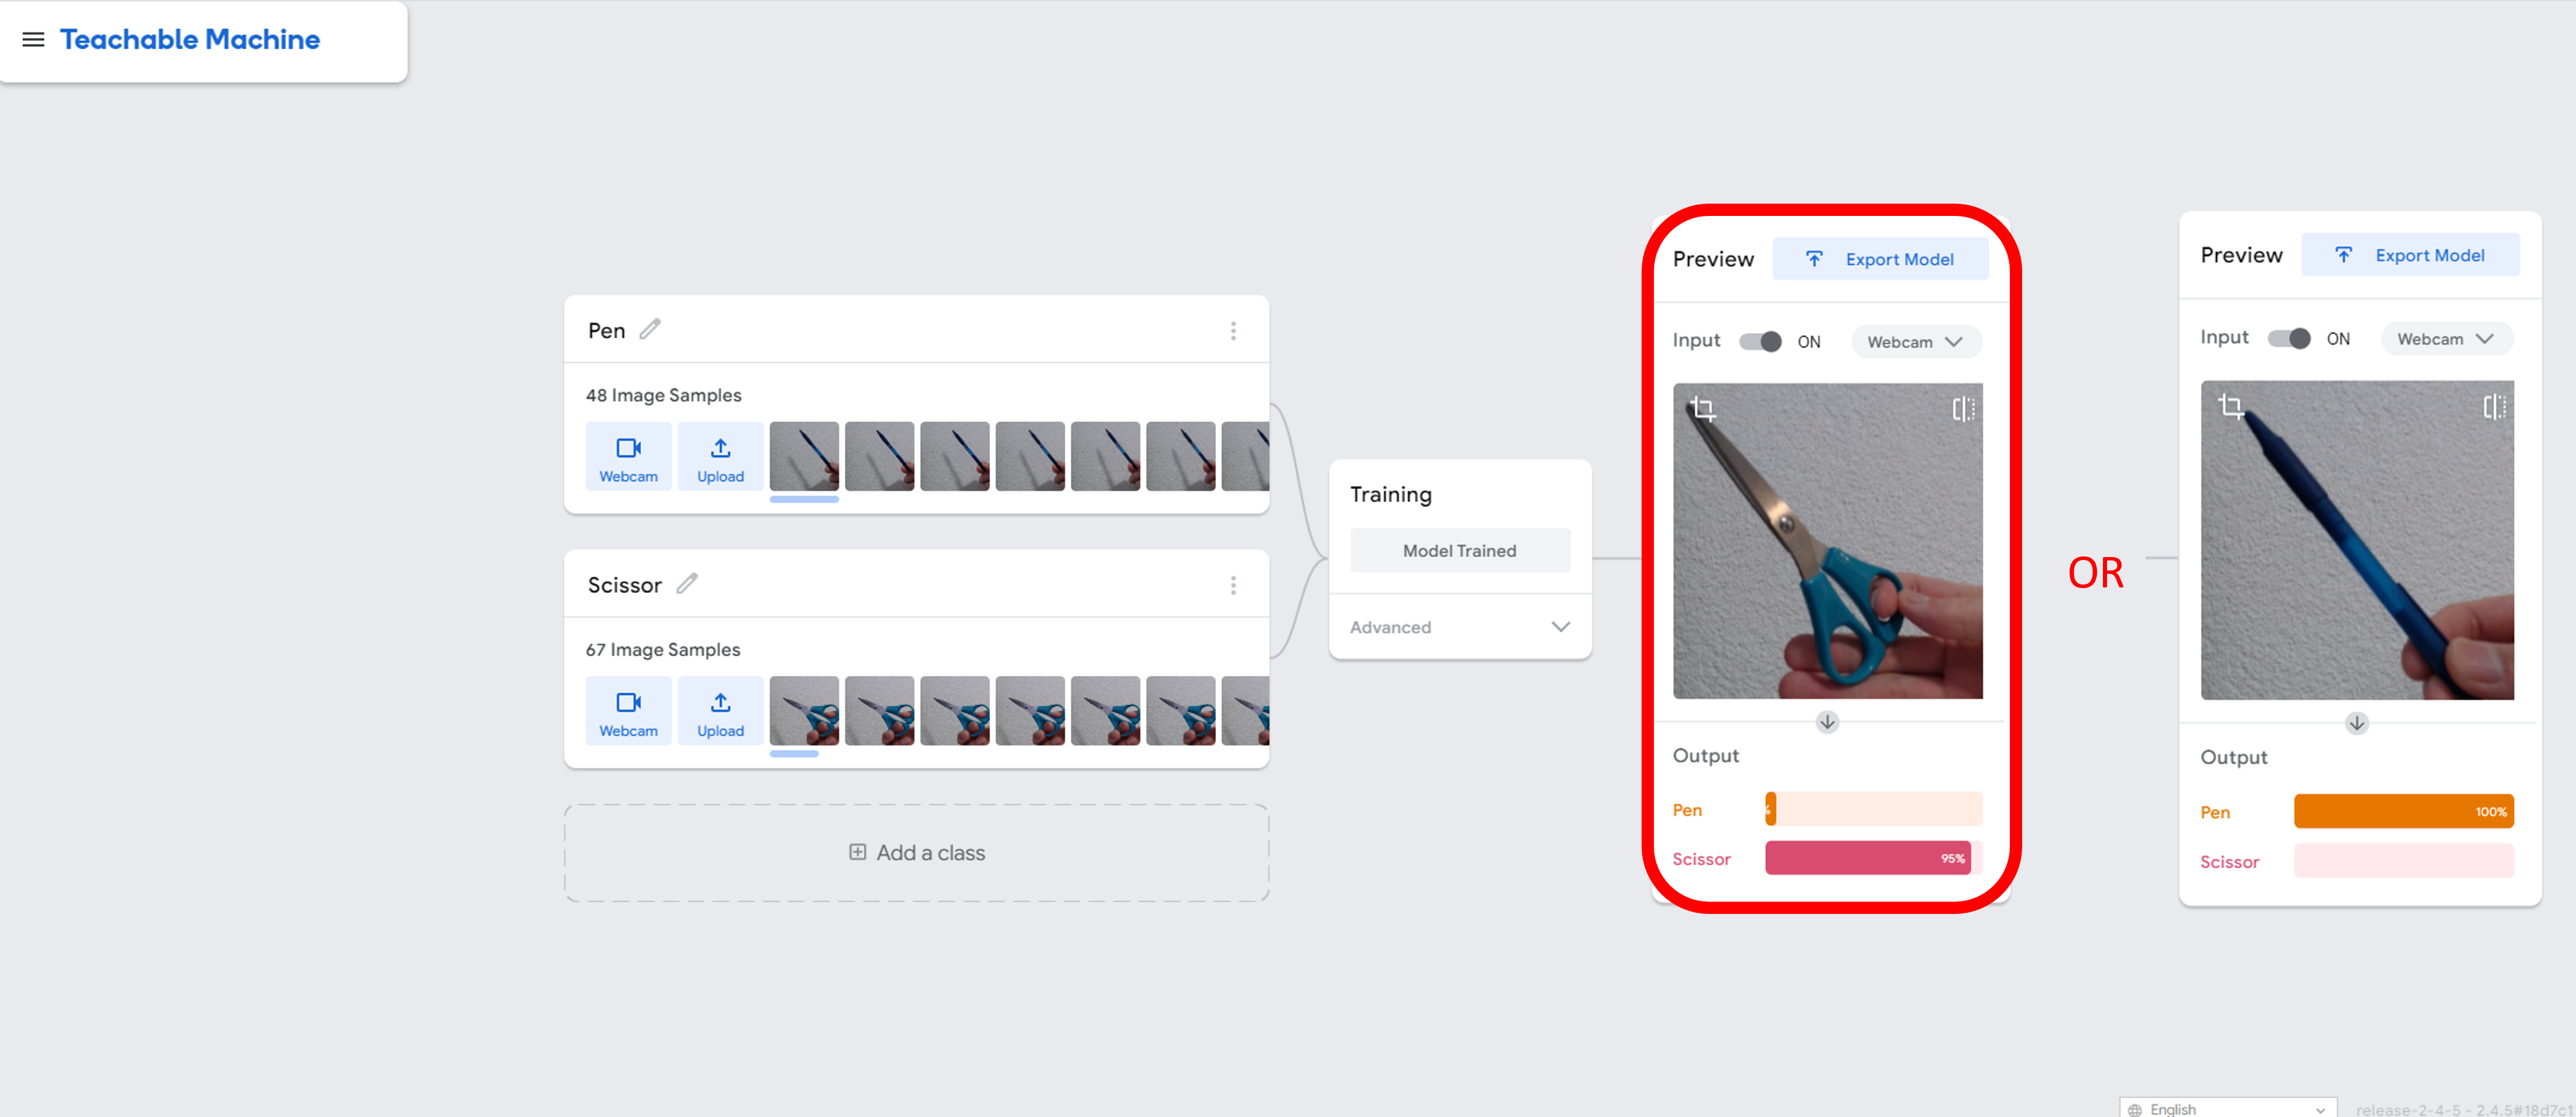Open the English language selector
Screen dimensions: 2576x1117
click(x=2227, y=1108)
